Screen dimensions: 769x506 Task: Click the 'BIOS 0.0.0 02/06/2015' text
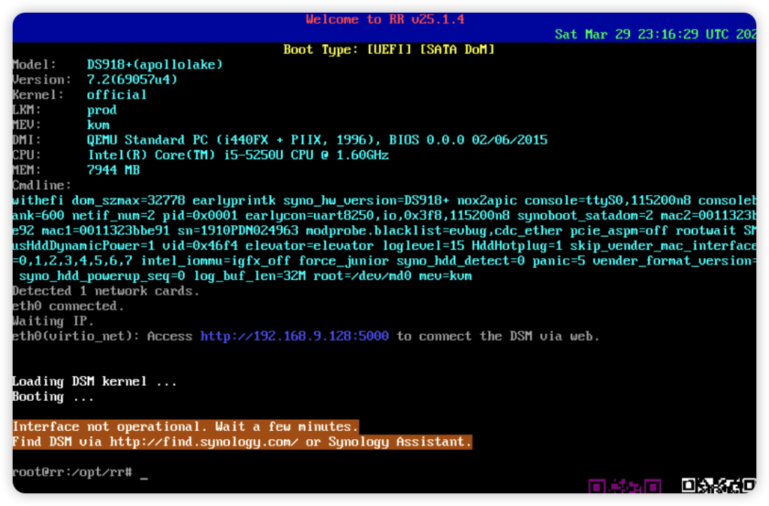coord(468,140)
